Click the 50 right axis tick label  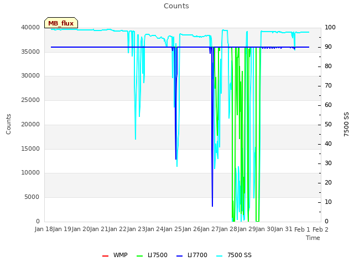pyautogui.click(x=328, y=124)
